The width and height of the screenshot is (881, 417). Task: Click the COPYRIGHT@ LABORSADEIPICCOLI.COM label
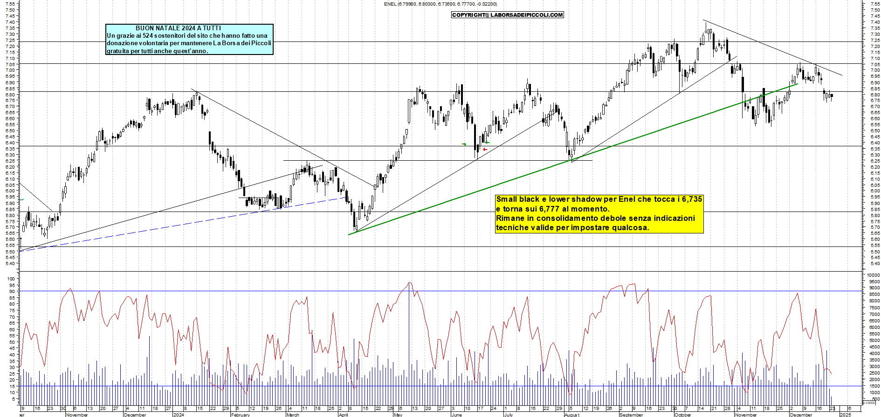[x=508, y=15]
